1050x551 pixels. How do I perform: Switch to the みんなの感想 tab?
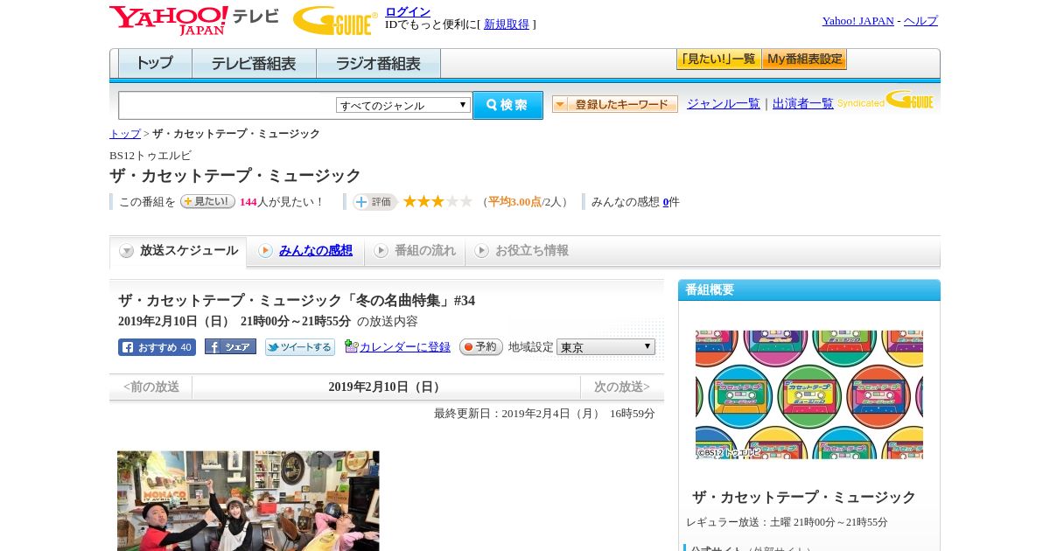[x=305, y=251]
